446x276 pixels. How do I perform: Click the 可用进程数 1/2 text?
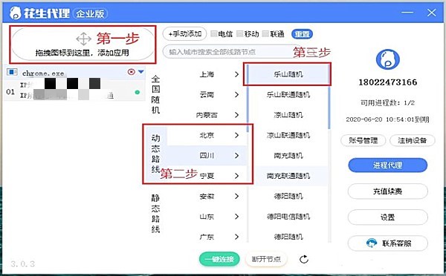[x=388, y=103]
